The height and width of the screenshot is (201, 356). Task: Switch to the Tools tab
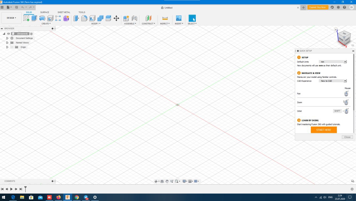click(82, 12)
